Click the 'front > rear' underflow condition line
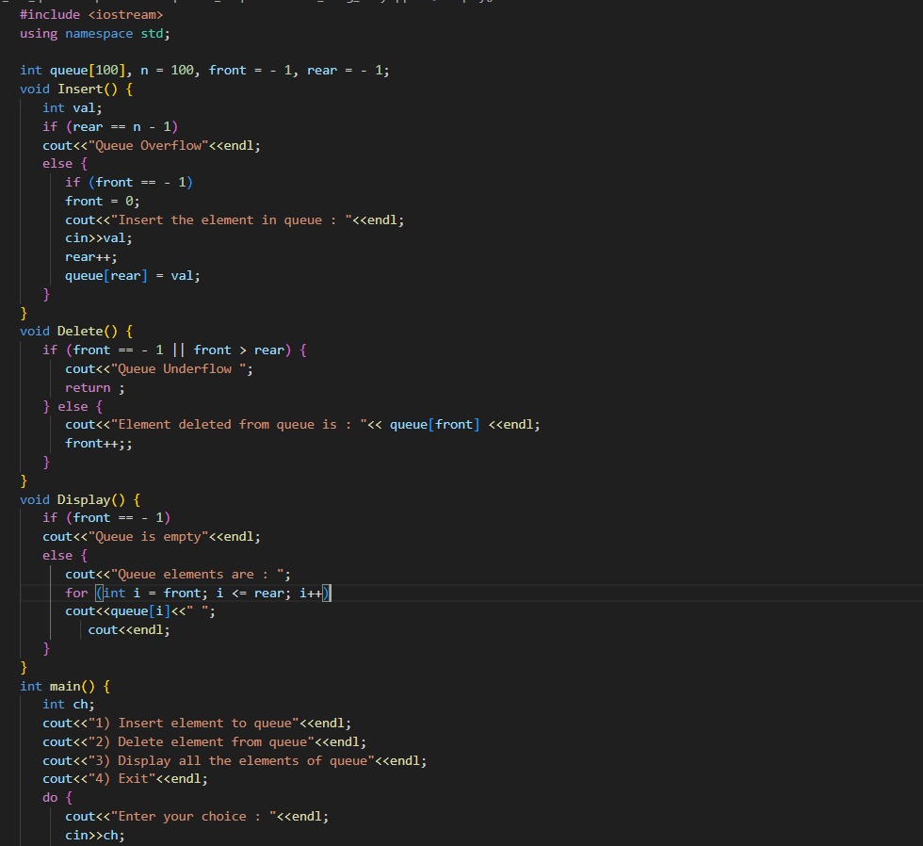Viewport: 923px width, 846px height. click(174, 350)
